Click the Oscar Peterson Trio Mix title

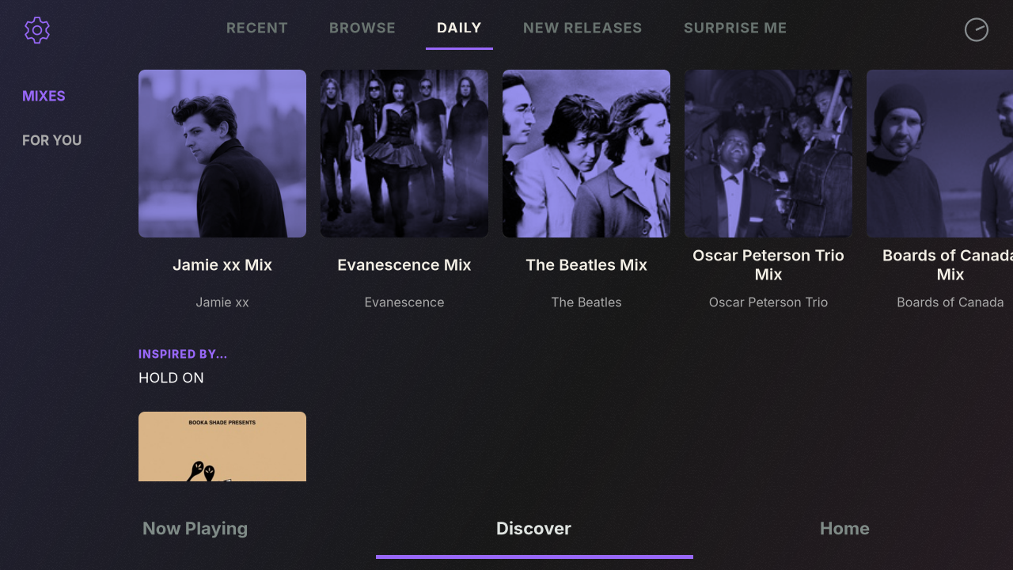point(768,265)
